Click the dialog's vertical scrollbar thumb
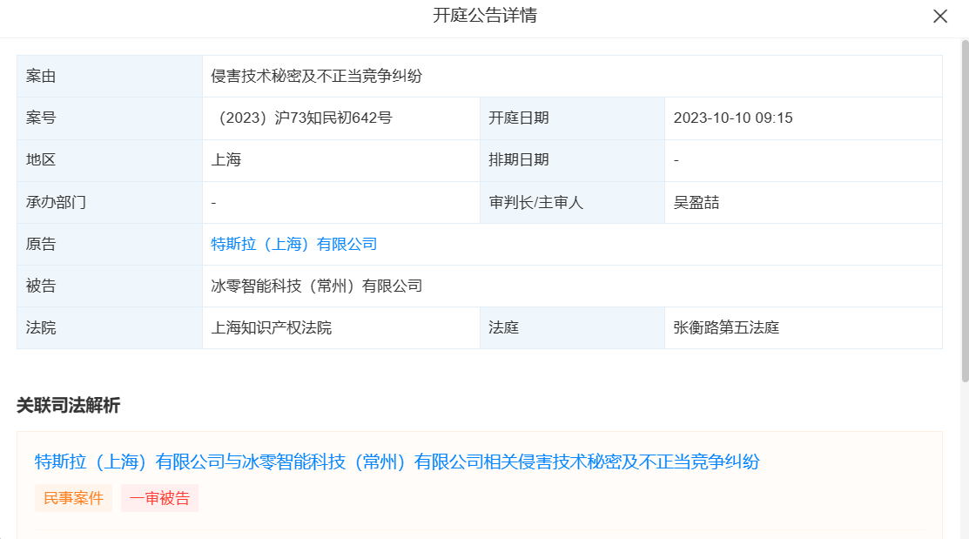The image size is (969, 539). click(x=965, y=212)
